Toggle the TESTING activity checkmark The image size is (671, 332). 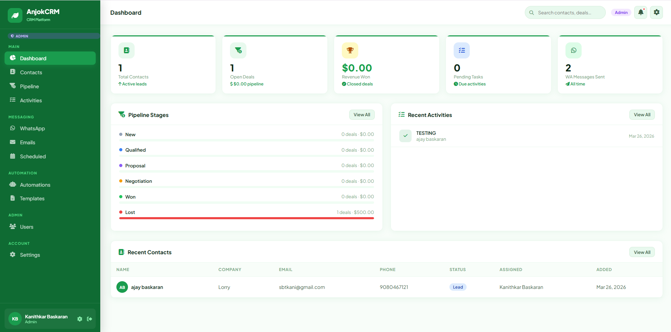(x=405, y=136)
